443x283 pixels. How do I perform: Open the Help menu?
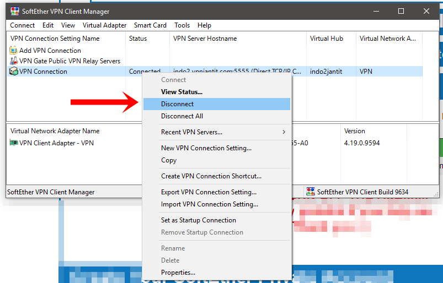pos(204,25)
